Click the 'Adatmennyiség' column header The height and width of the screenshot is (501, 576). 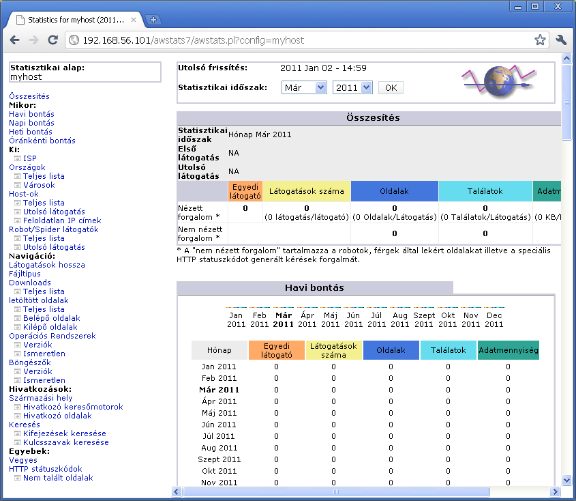[x=509, y=350]
